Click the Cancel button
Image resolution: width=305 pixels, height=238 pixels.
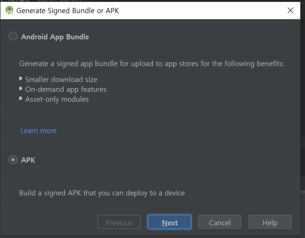pyautogui.click(x=219, y=222)
